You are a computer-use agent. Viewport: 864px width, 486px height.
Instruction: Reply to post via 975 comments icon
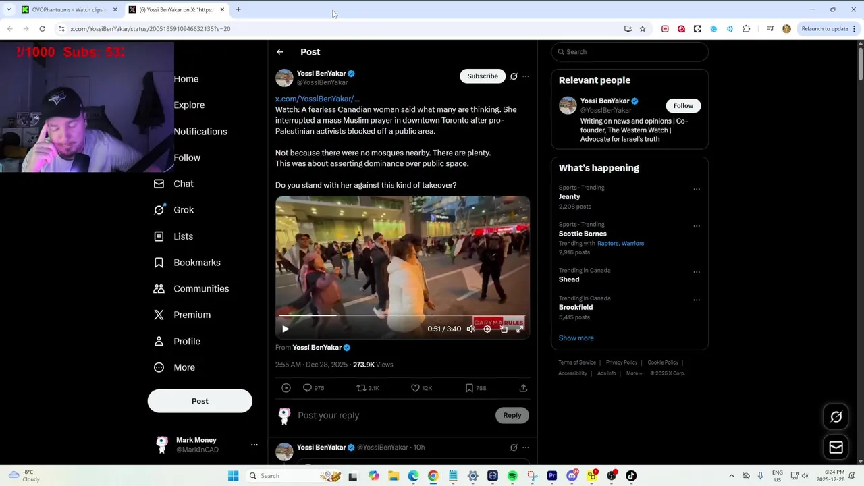313,388
